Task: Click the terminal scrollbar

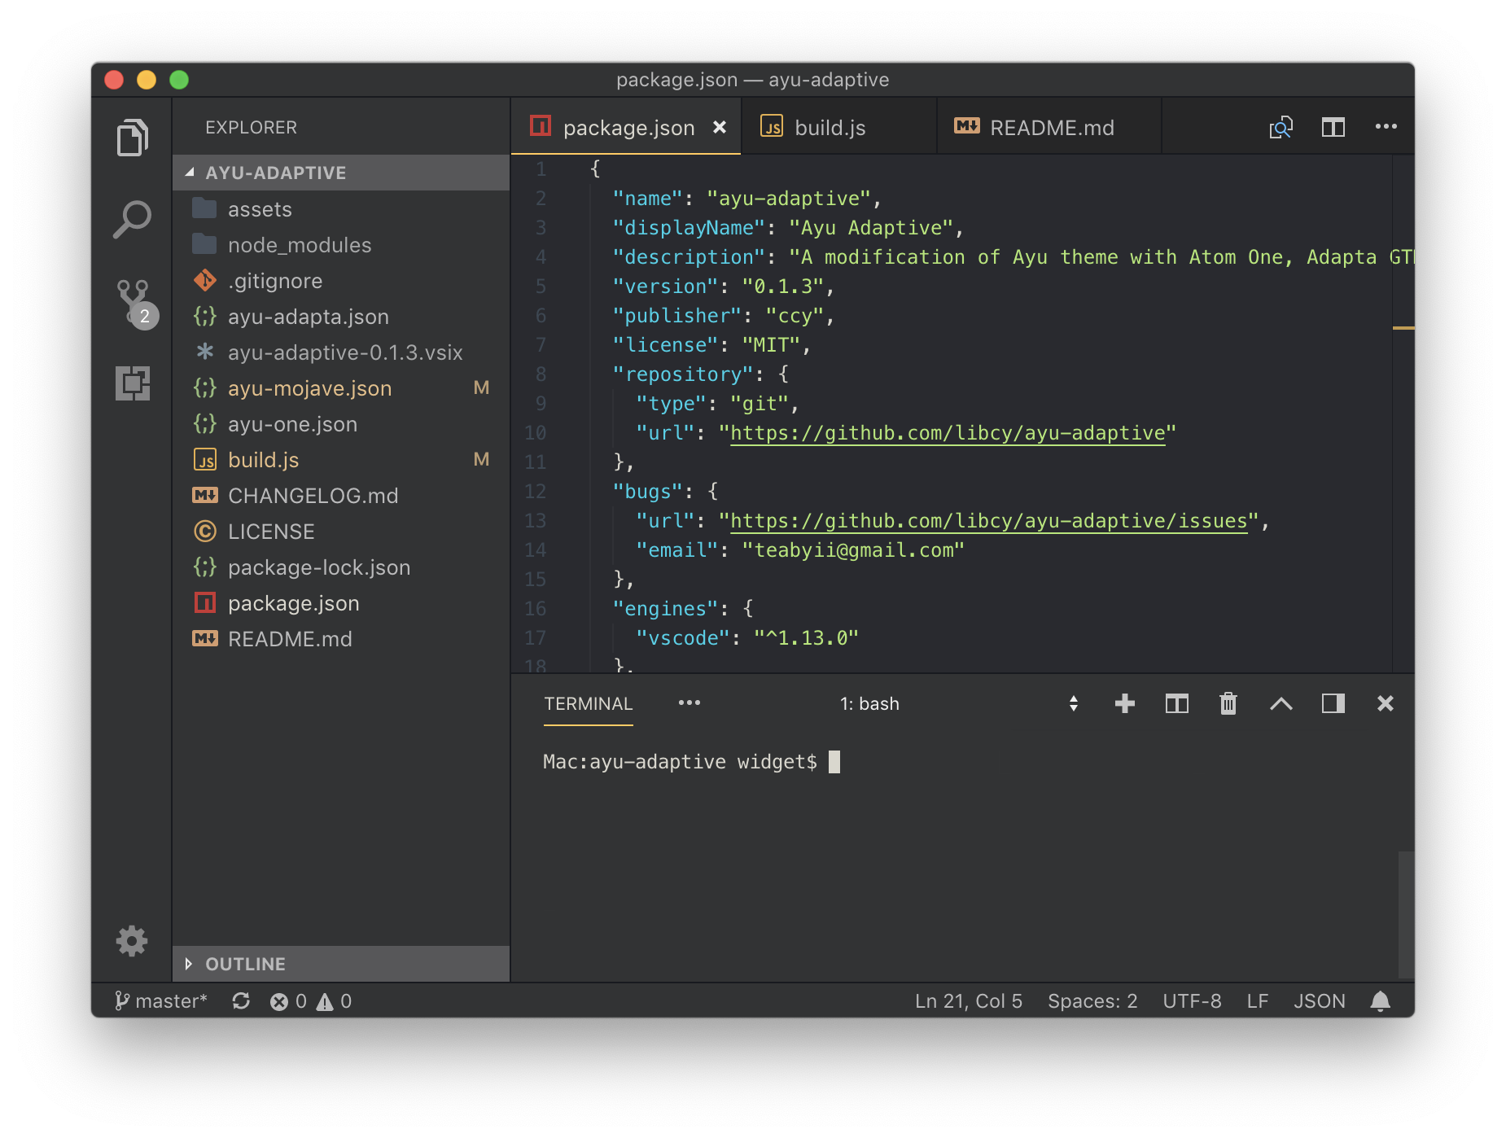Action: pyautogui.click(x=1406, y=914)
